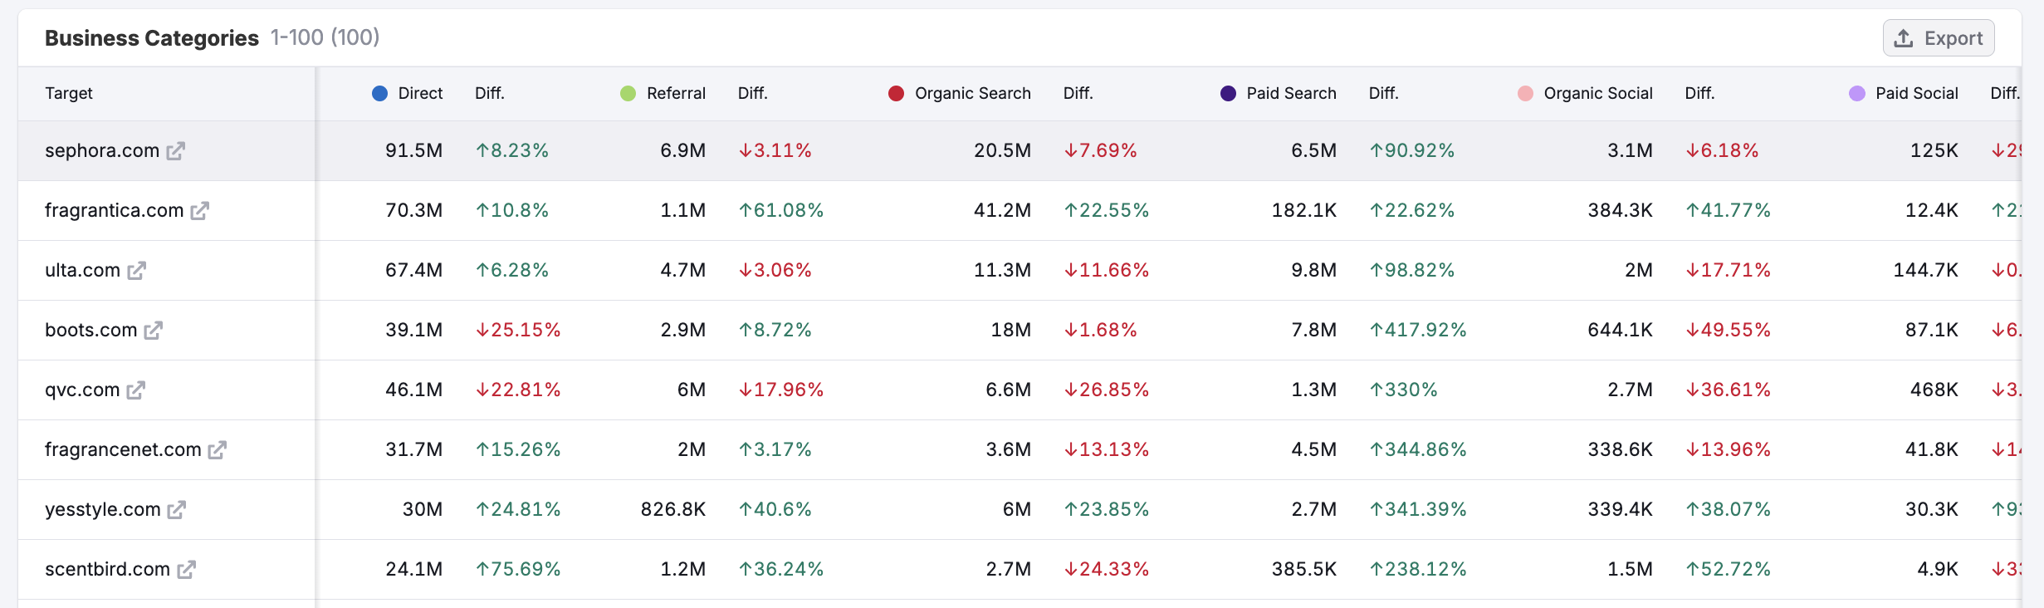Click the Export button
The image size is (2044, 608).
1939,38
